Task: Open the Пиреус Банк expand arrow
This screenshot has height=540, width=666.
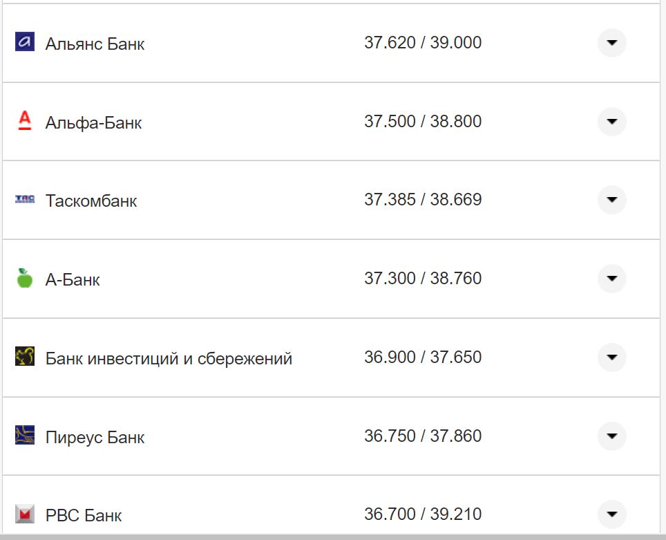Action: [x=611, y=436]
